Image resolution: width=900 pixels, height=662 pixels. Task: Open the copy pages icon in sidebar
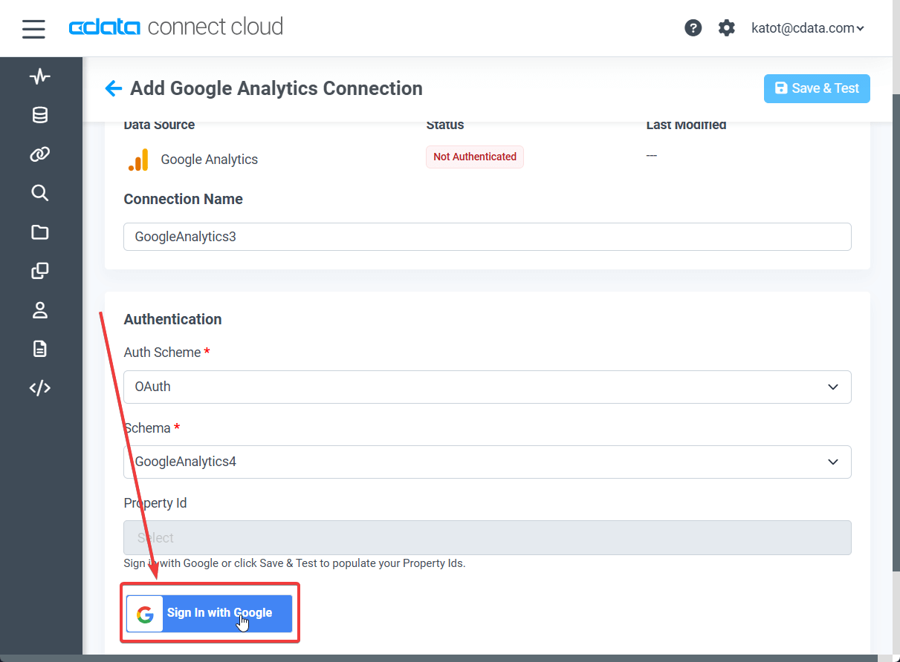(x=40, y=271)
